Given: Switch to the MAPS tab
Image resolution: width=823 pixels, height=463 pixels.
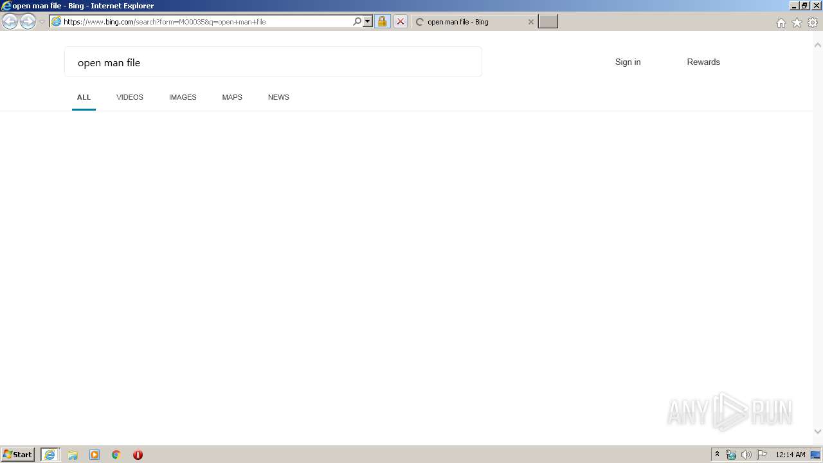Looking at the screenshot, I should point(232,97).
